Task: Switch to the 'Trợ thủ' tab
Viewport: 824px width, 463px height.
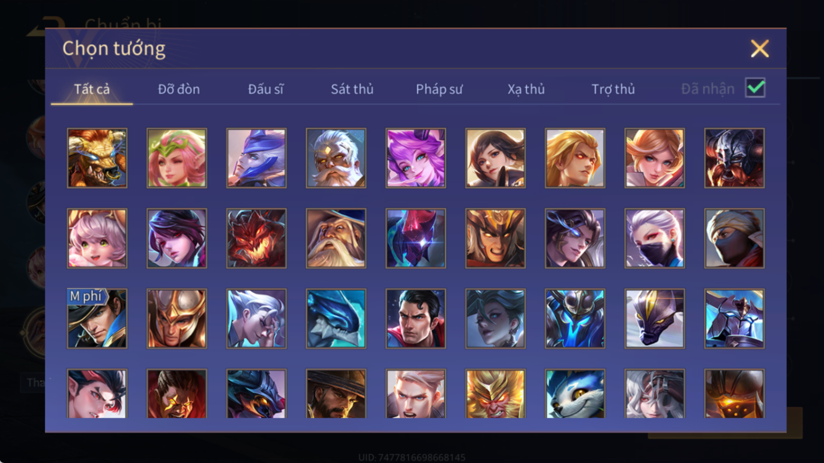Action: [613, 89]
